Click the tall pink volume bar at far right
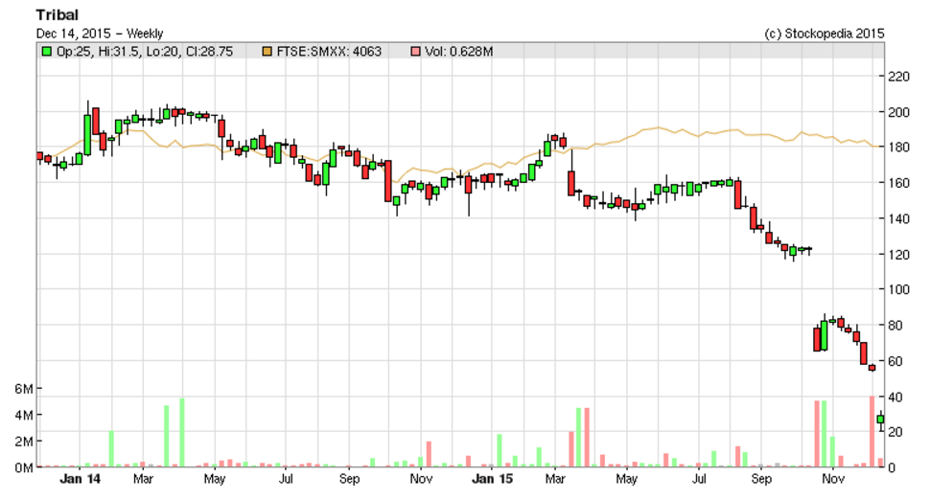 click(872, 431)
